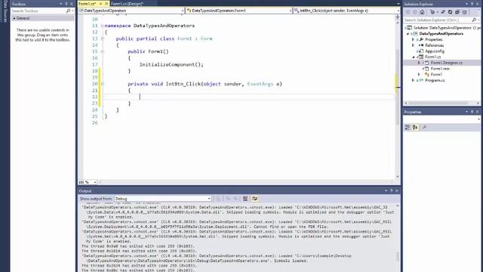Click the Pending Changes Filter icon

(x=432, y=12)
